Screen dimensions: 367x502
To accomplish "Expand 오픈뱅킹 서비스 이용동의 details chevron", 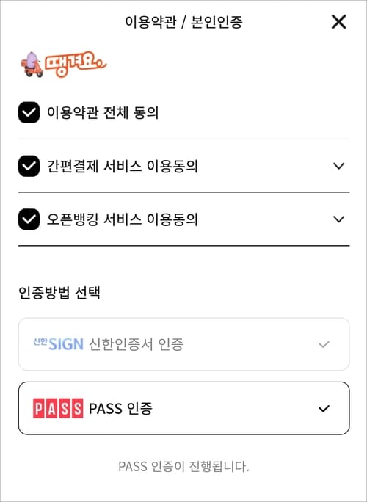I will 338,219.
